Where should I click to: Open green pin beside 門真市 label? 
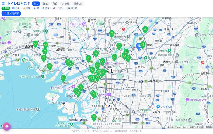click(143, 45)
